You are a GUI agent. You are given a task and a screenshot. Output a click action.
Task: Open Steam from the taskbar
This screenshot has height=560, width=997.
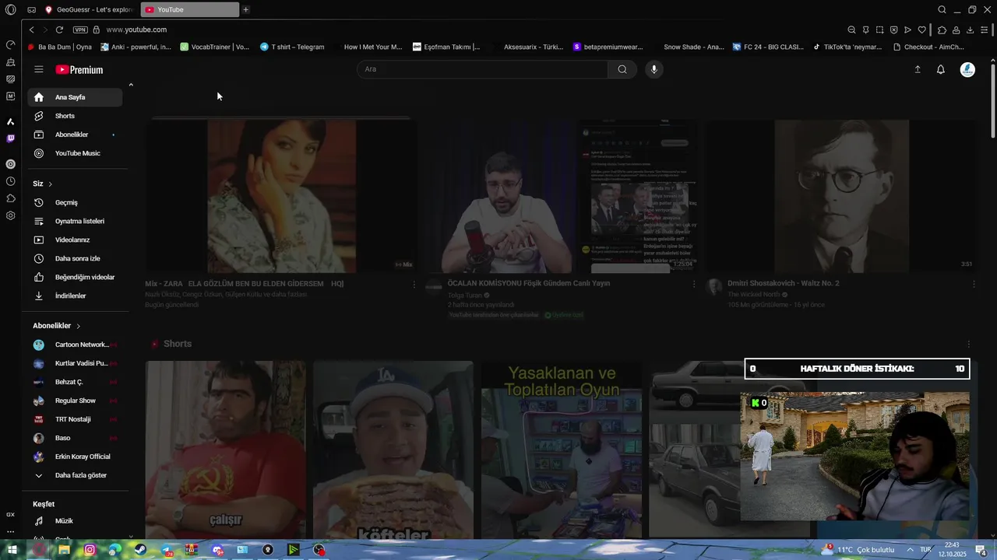pyautogui.click(x=140, y=550)
